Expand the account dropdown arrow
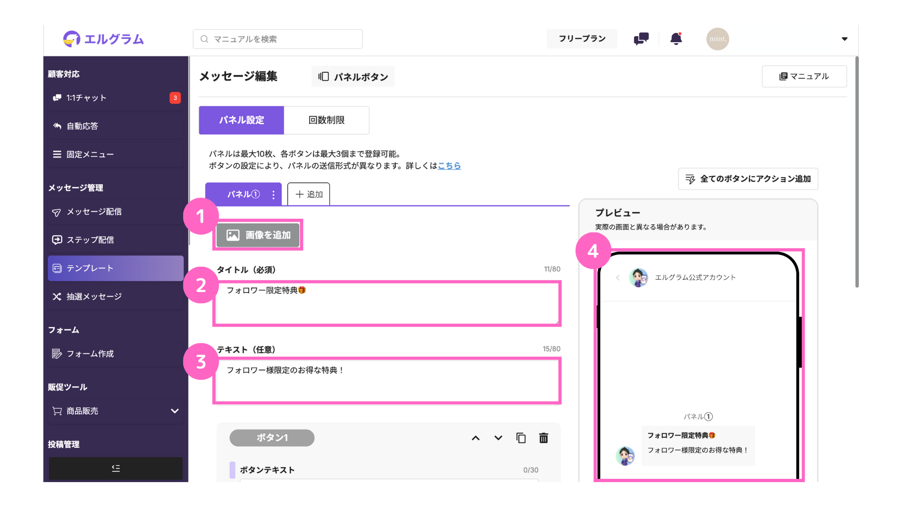This screenshot has width=902, height=507. 844,39
